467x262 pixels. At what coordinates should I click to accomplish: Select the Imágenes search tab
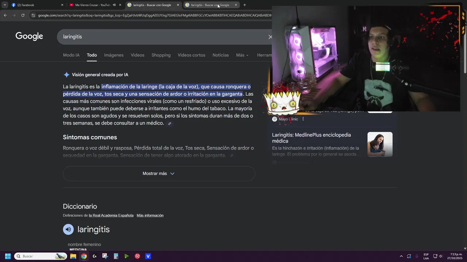114,55
